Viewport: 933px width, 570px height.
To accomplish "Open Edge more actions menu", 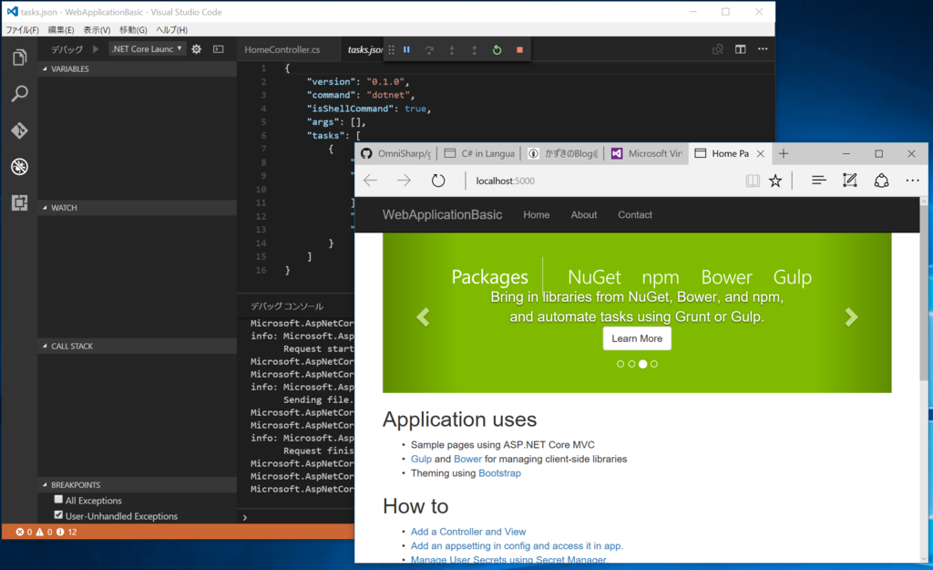I will pos(912,181).
